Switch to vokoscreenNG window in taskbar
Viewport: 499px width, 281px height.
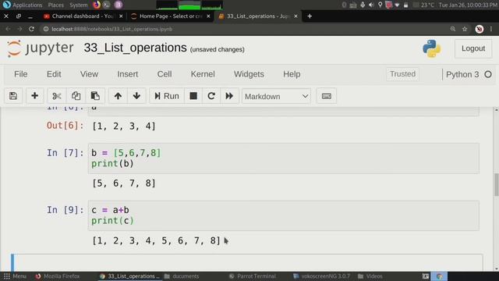click(x=321, y=276)
